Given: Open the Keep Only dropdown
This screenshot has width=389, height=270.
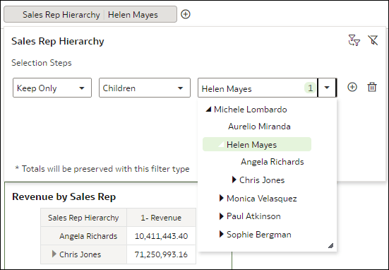Looking at the screenshot, I should (x=52, y=88).
